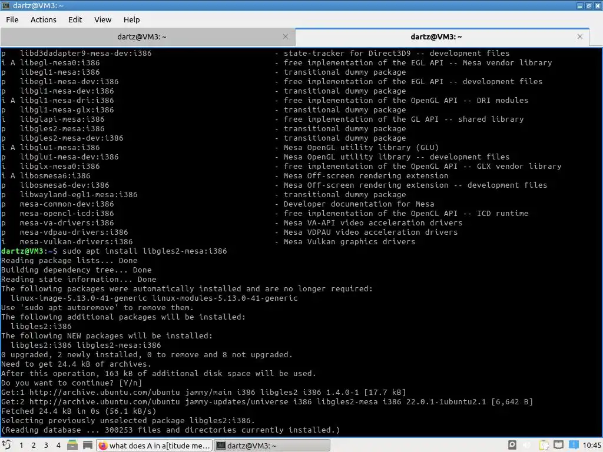This screenshot has width=603, height=452.
Task: Open the blue notification tray icon
Action: 574,445
